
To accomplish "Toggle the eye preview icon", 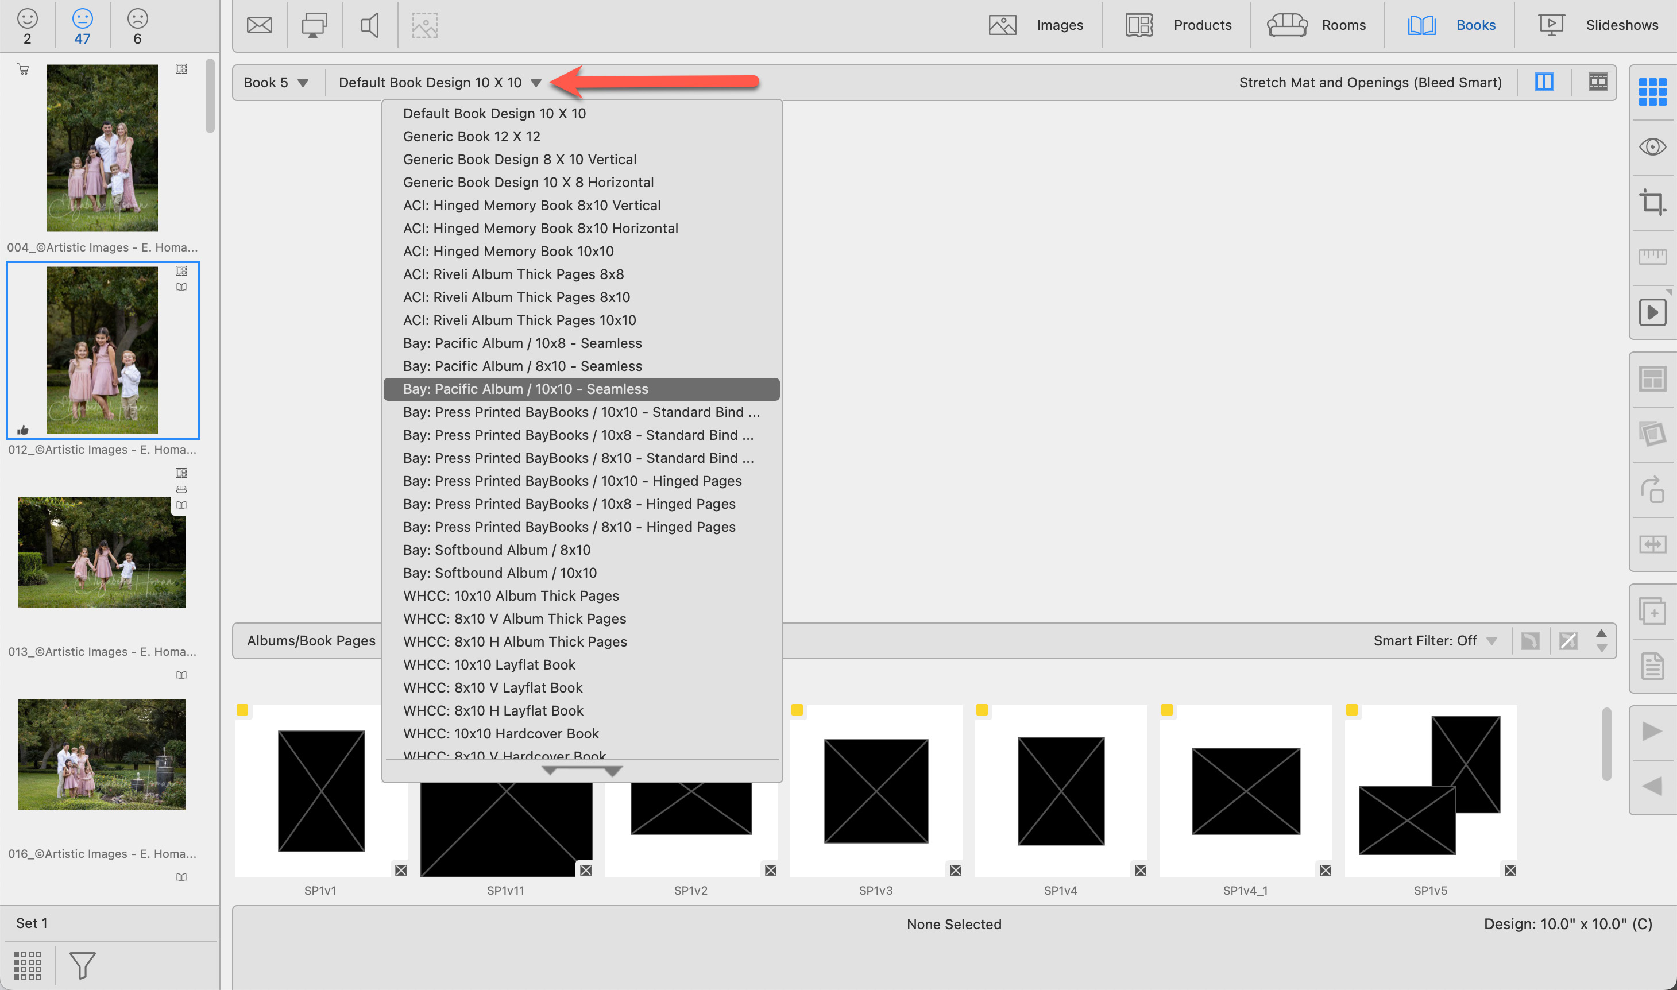I will pyautogui.click(x=1652, y=147).
